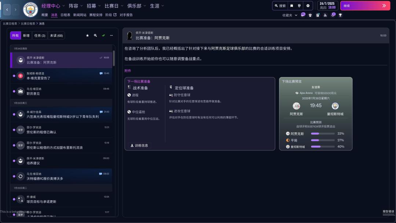Screen dimensions: 396x223
Task: Click the date box 24/7/2025
Action: point(327,6)
